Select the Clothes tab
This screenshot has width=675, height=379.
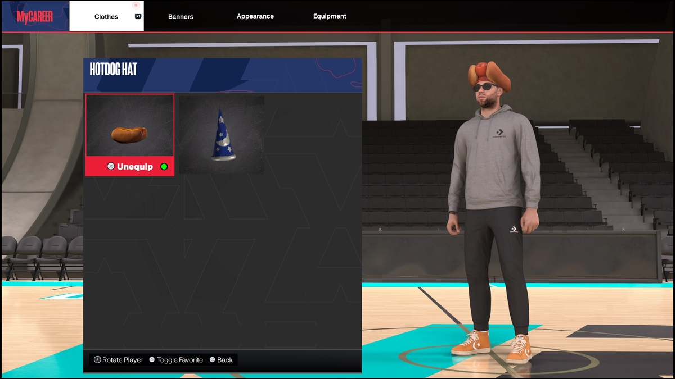pyautogui.click(x=106, y=17)
